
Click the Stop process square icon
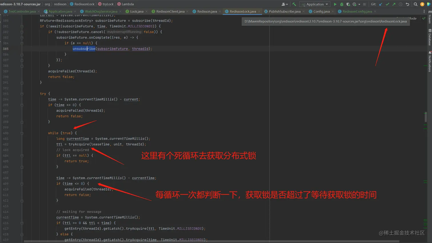[364, 4]
